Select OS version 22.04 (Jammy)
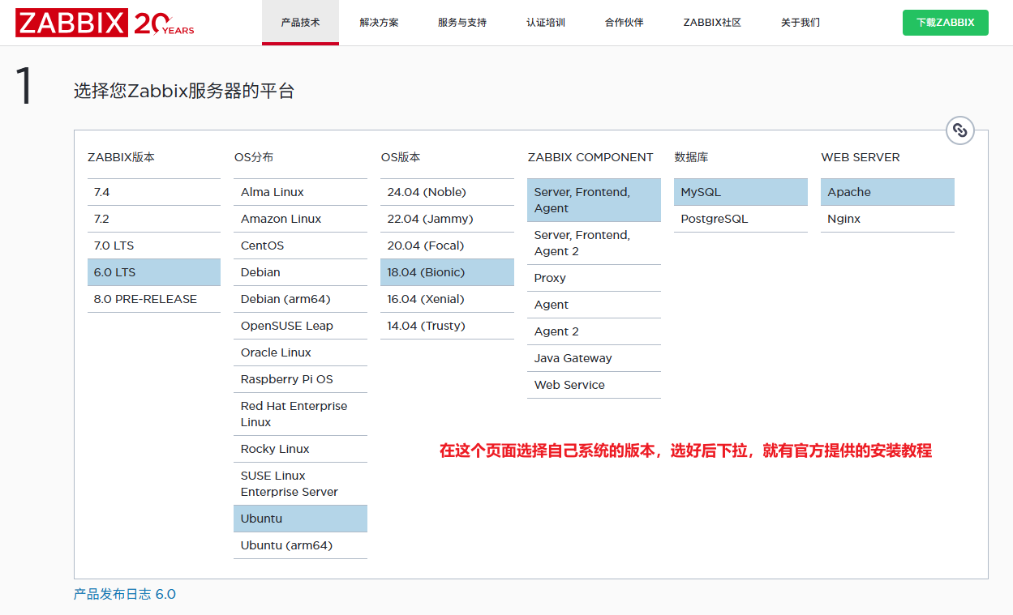The image size is (1013, 615). pyautogui.click(x=447, y=219)
